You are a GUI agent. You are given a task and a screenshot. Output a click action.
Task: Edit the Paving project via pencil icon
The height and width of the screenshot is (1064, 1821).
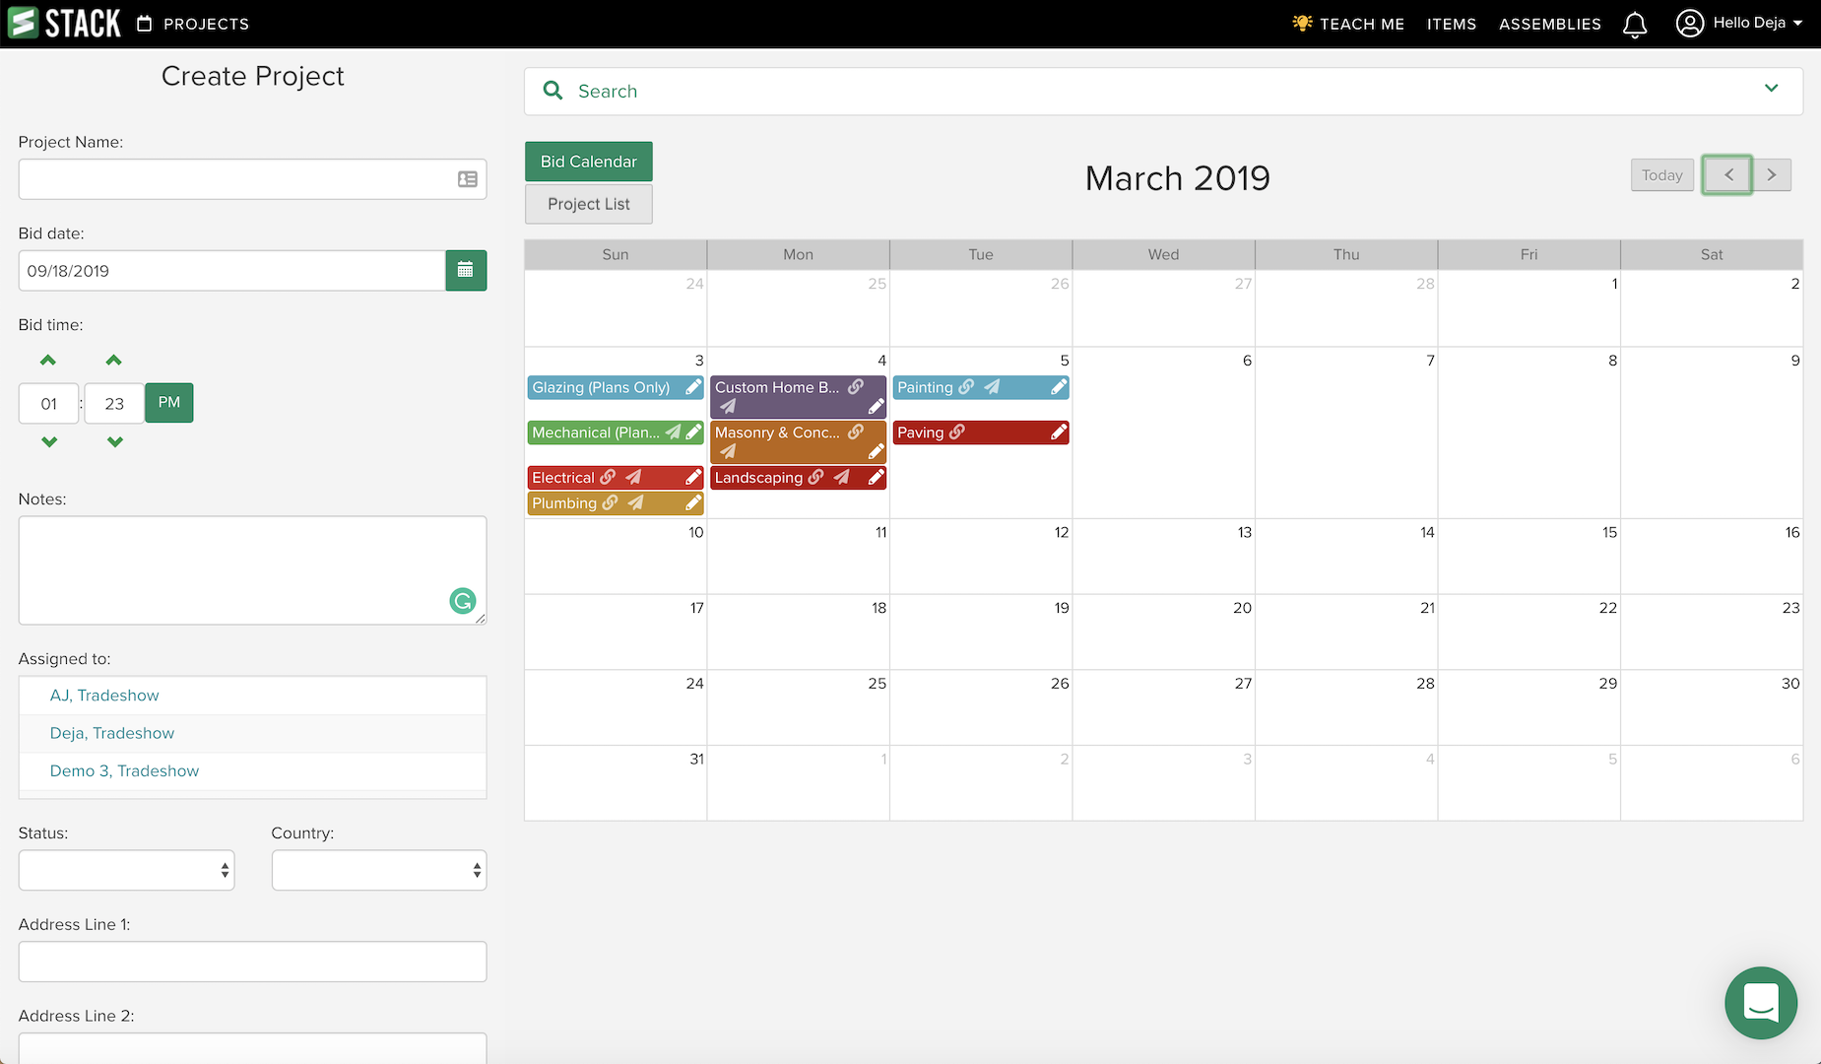(1058, 432)
